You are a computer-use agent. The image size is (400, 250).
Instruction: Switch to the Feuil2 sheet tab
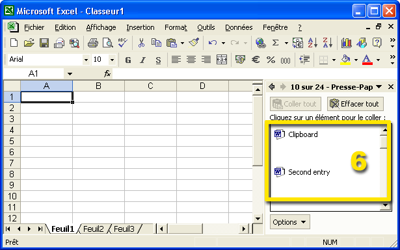(94, 229)
